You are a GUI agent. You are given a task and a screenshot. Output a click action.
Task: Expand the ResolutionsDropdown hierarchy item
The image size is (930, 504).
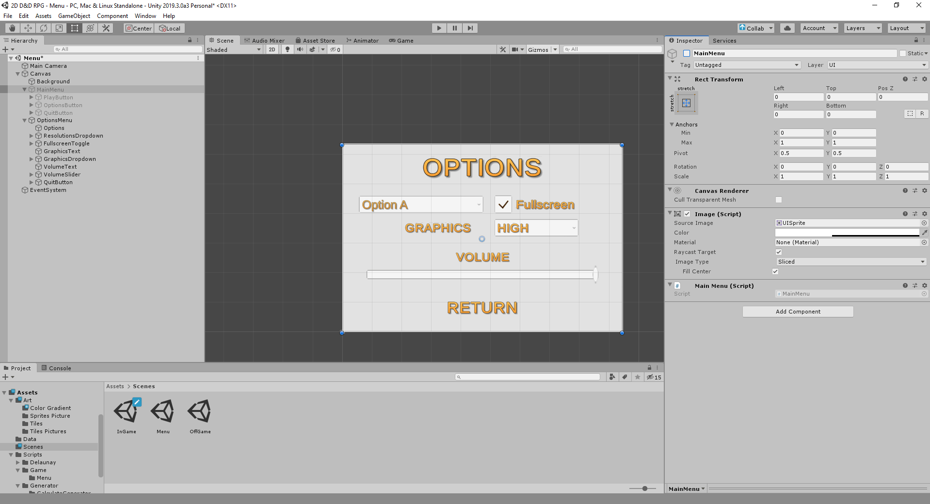pos(32,136)
